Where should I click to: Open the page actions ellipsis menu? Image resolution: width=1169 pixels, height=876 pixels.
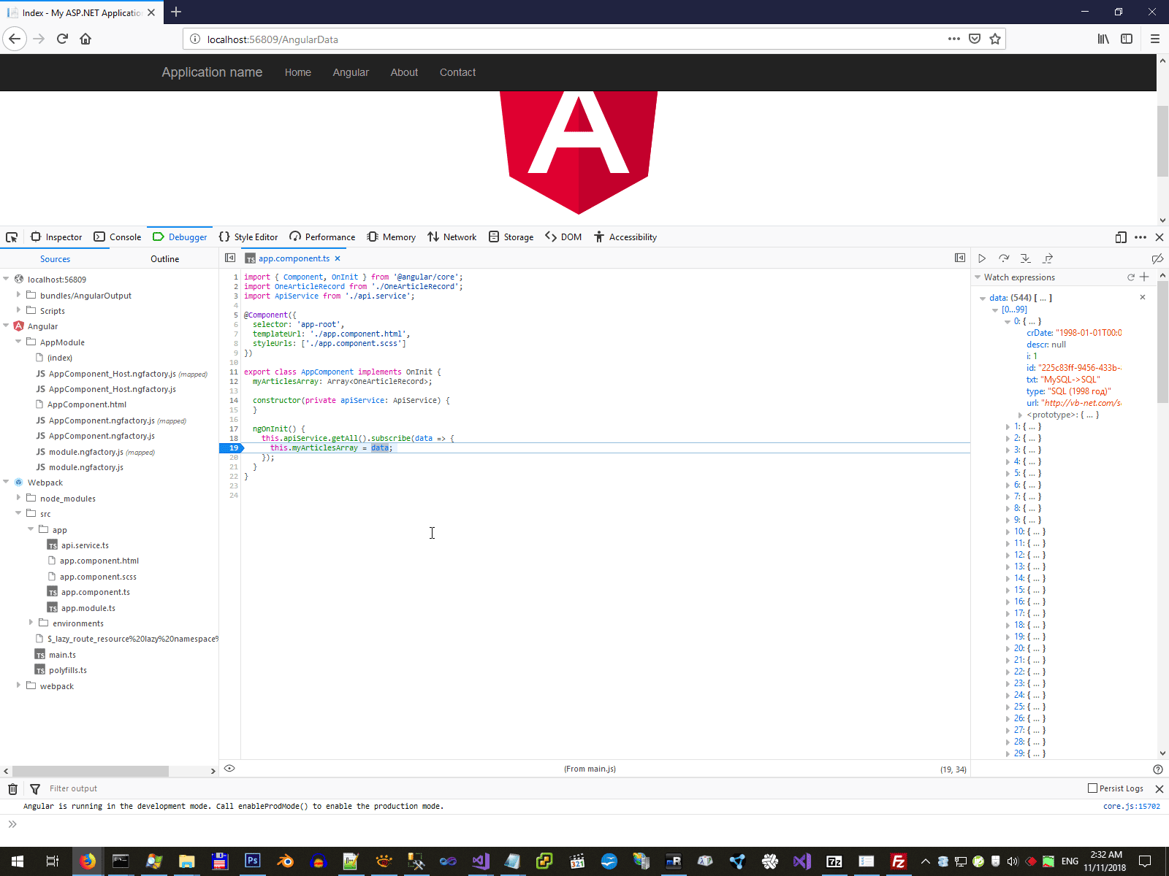click(x=954, y=39)
